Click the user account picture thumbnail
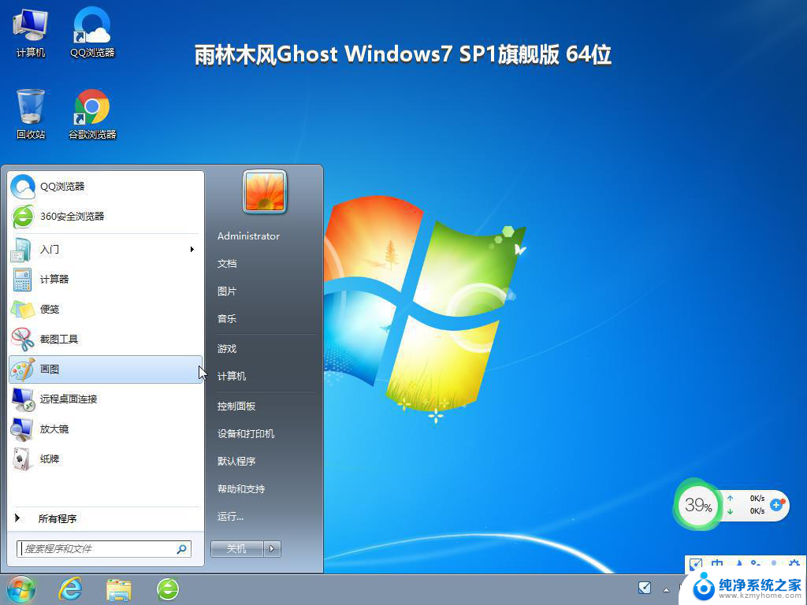The width and height of the screenshot is (807, 605). click(265, 191)
